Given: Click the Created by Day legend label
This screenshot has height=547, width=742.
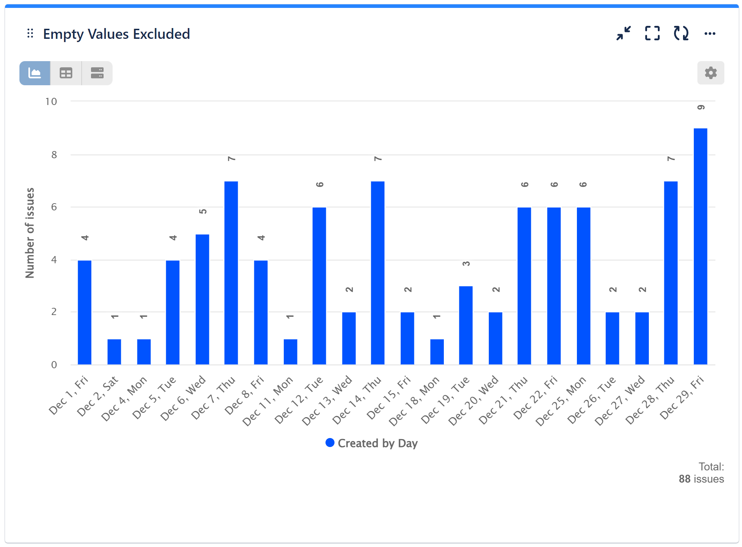Looking at the screenshot, I should (378, 443).
